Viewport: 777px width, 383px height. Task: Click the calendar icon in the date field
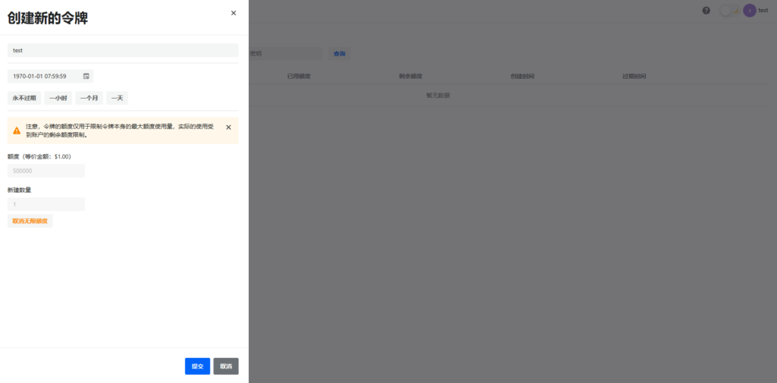[x=86, y=76]
